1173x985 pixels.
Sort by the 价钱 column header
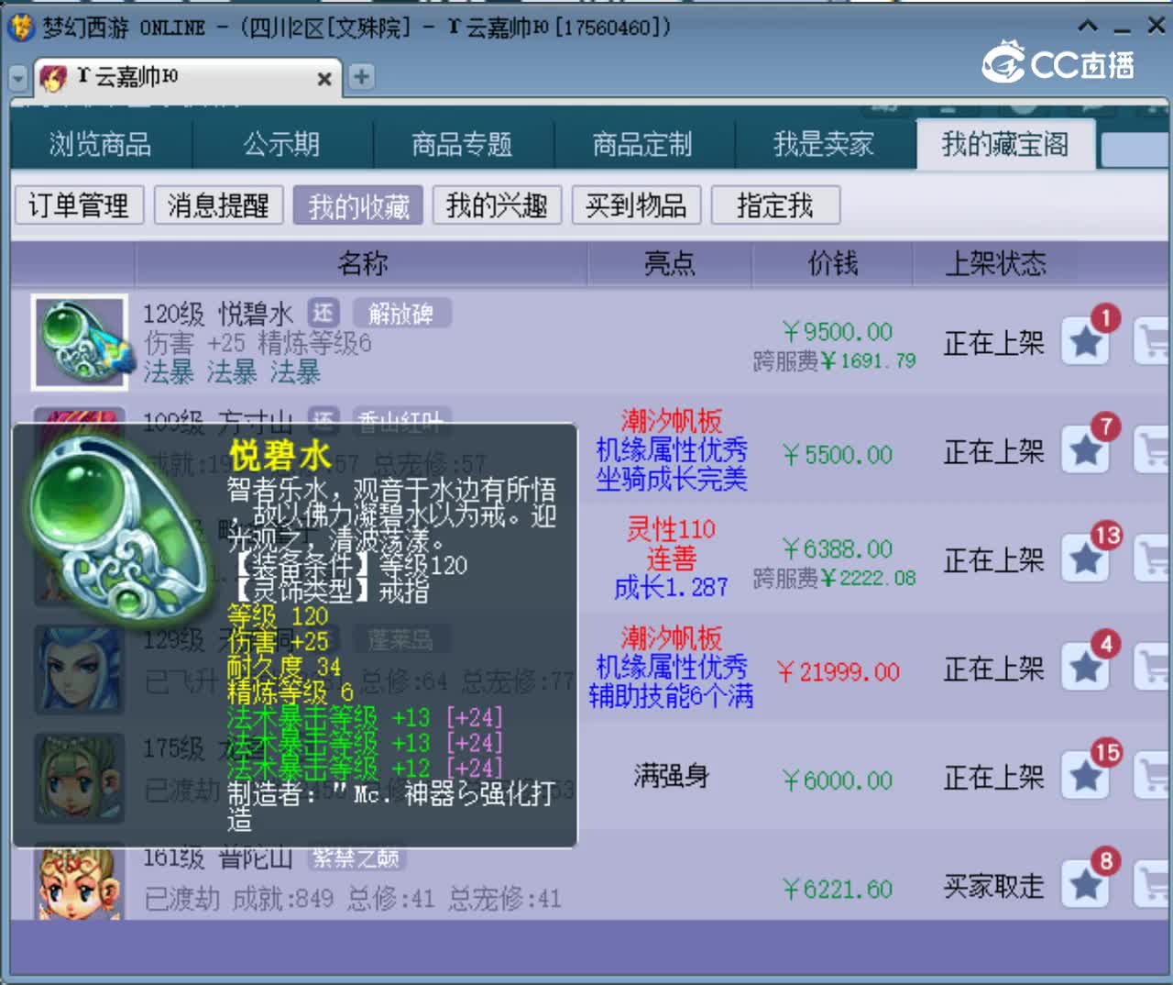833,264
